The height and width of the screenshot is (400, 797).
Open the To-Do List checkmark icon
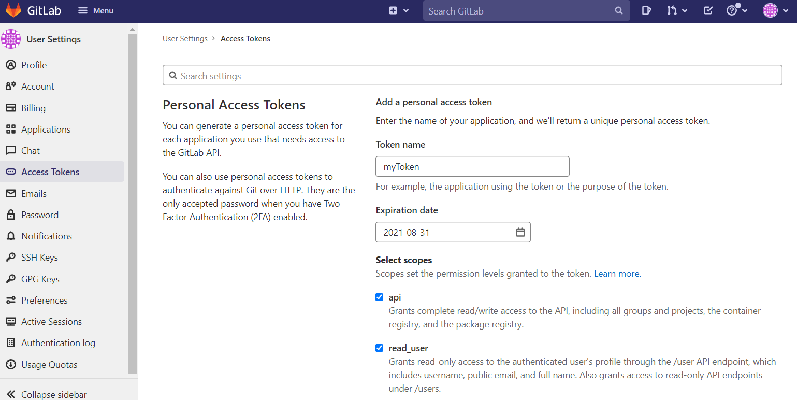pos(707,10)
